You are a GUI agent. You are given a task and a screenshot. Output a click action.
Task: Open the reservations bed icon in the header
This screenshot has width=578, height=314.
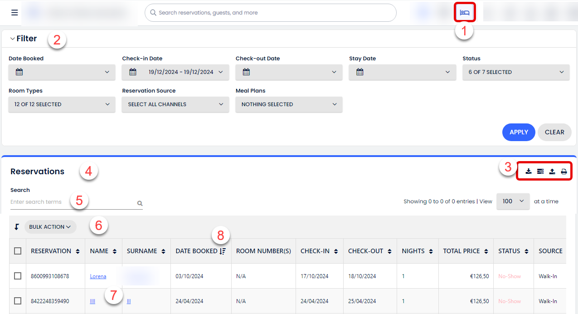tap(465, 12)
